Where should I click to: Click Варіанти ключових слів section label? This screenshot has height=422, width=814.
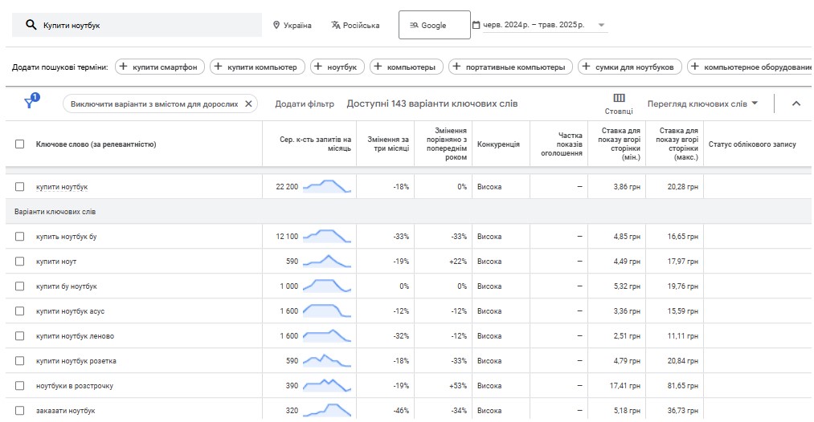[x=55, y=212]
